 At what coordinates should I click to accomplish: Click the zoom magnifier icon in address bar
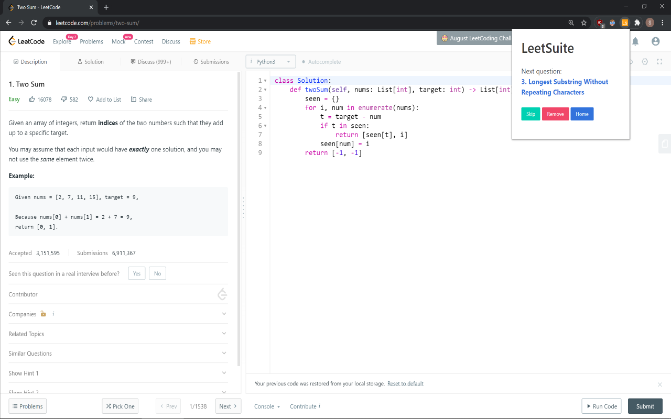pos(571,23)
